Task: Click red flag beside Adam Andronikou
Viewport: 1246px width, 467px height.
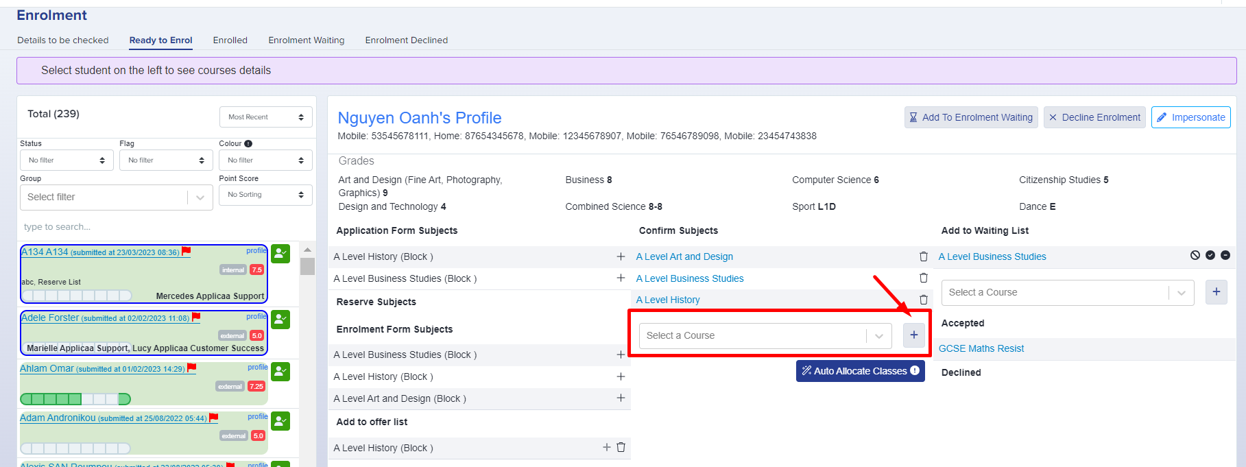Action: (214, 417)
